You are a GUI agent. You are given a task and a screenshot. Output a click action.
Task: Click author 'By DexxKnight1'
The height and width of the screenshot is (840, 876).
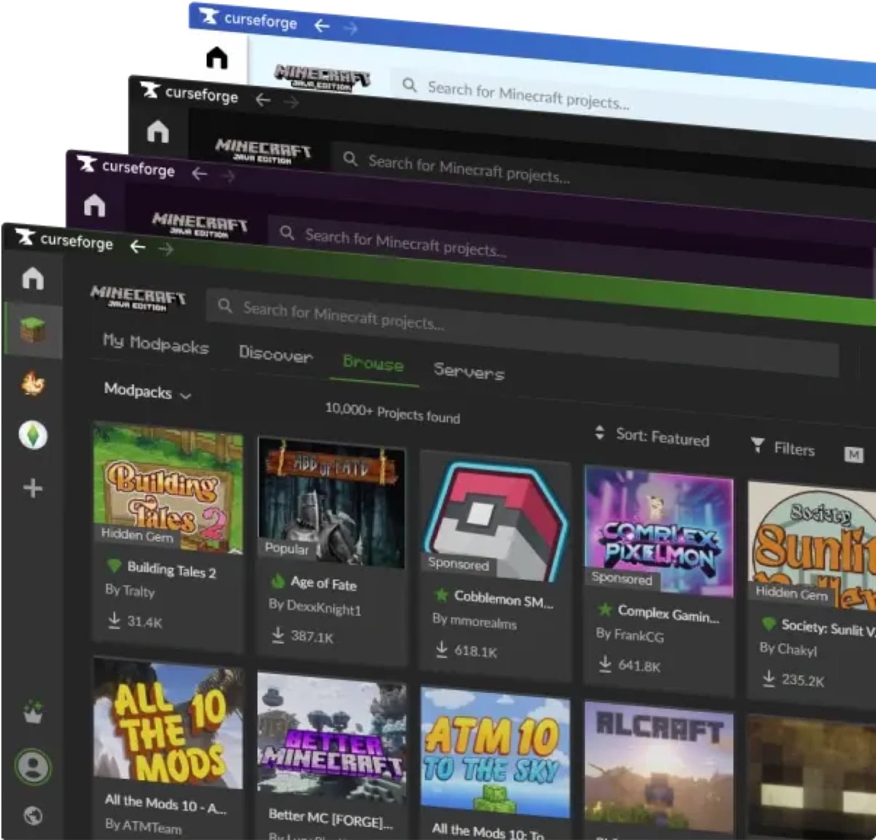[315, 607]
